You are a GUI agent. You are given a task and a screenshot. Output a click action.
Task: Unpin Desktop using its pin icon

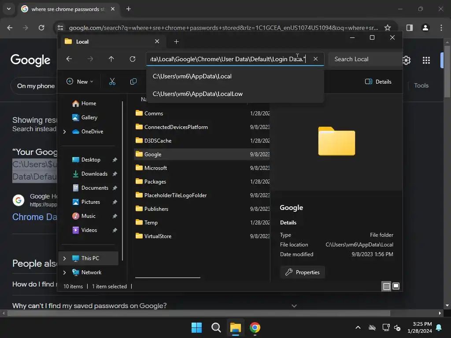(x=115, y=160)
